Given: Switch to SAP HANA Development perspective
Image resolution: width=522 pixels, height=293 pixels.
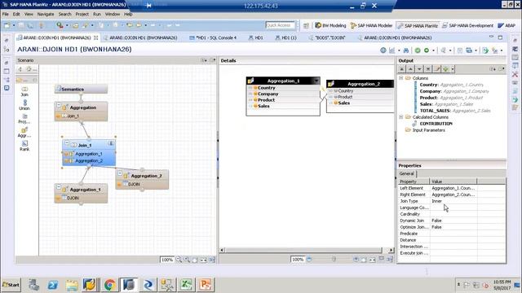Looking at the screenshot, I should tap(467, 25).
